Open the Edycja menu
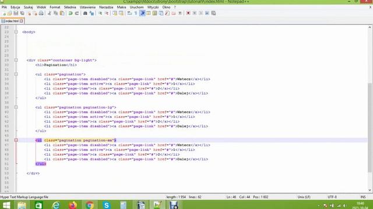 [x=15, y=8]
